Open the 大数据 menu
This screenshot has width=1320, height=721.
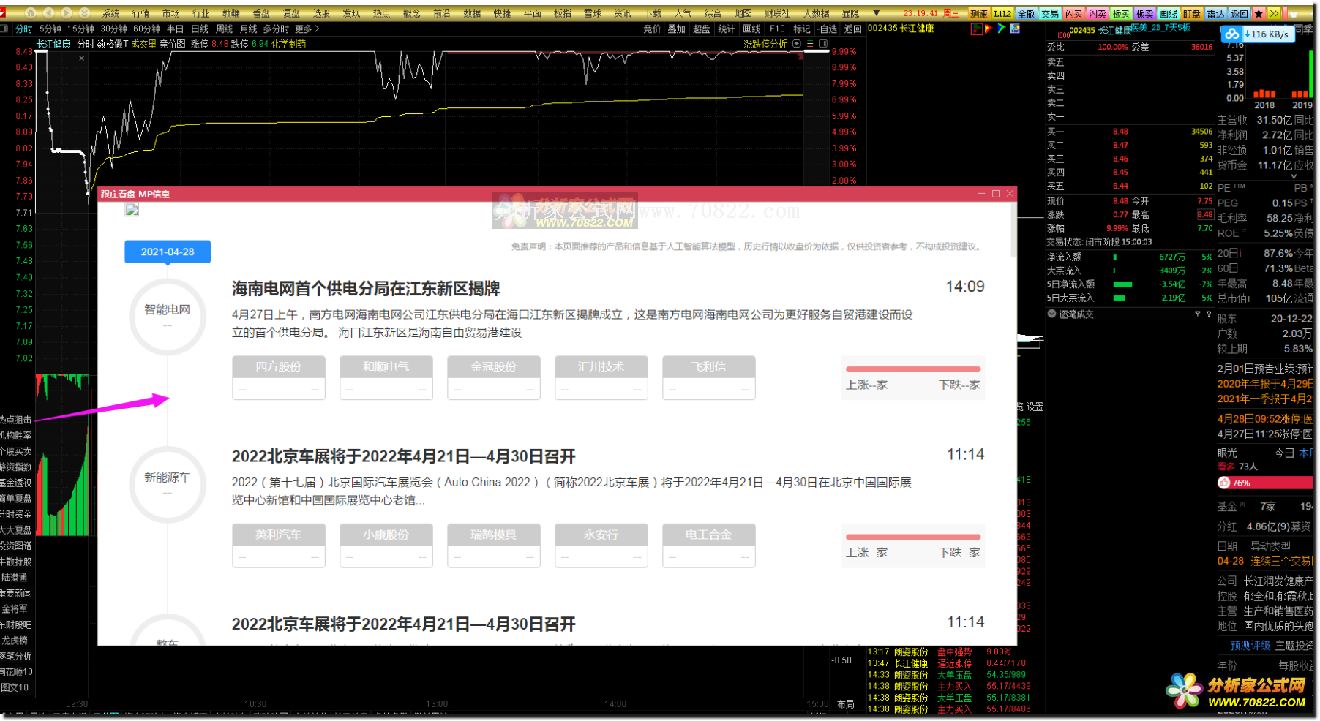click(x=816, y=13)
